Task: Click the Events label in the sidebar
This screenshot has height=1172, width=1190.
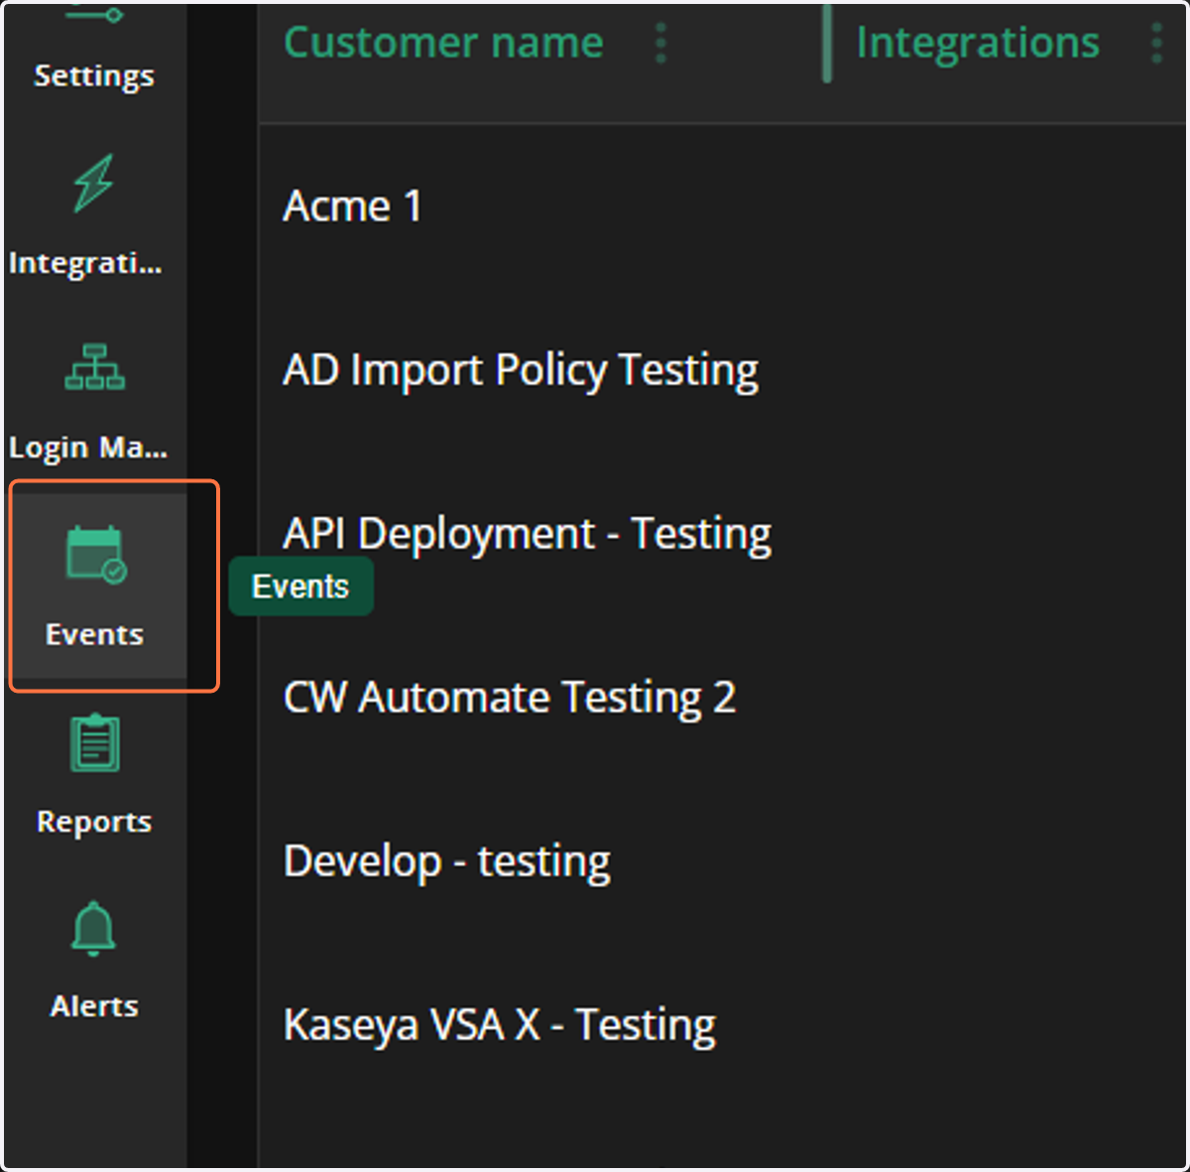Action: click(x=94, y=634)
